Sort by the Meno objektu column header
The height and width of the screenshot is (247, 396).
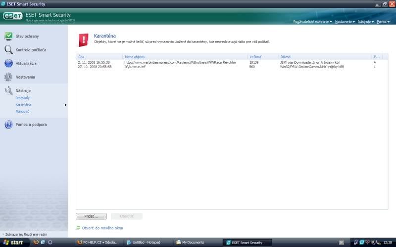(x=185, y=57)
